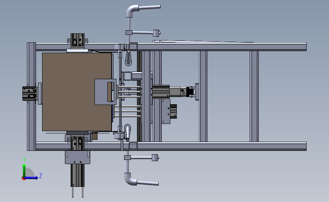The width and height of the screenshot is (329, 202).
Task: Pick the black coupling on the center actuator
Action: (x=189, y=92)
